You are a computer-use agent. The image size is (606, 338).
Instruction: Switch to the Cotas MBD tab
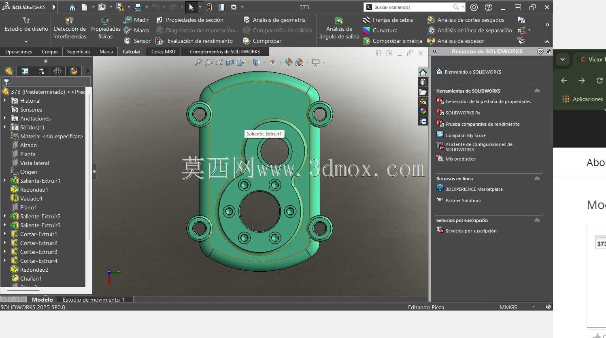click(x=163, y=52)
